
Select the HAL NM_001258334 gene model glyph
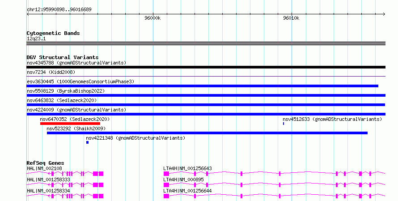tap(65, 196)
